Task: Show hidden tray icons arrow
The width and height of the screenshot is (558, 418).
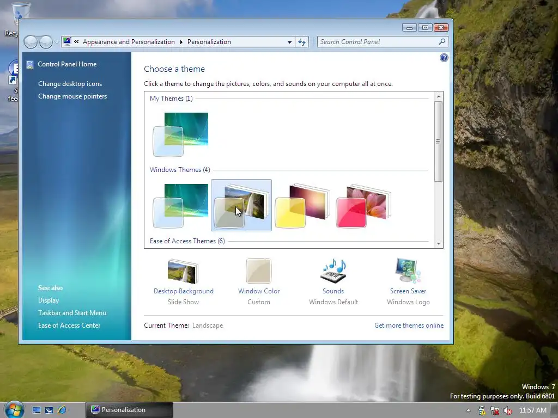Action: click(x=468, y=410)
